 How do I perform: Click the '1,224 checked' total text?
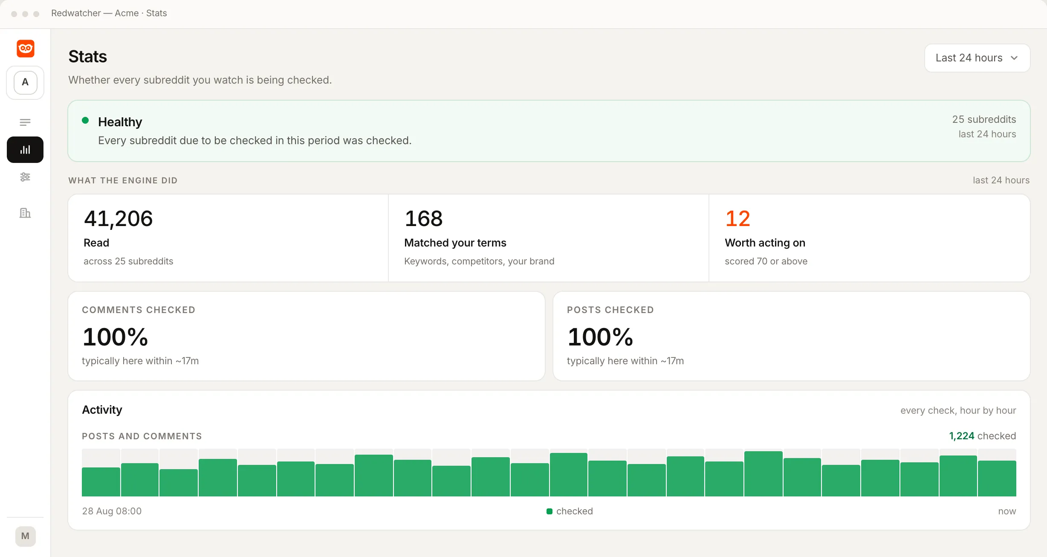pyautogui.click(x=982, y=436)
